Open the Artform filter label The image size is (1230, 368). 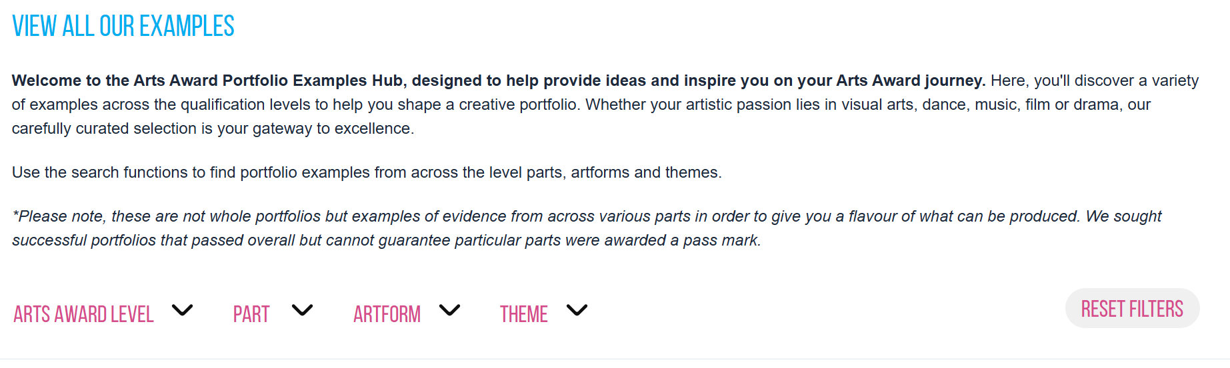[x=387, y=314]
